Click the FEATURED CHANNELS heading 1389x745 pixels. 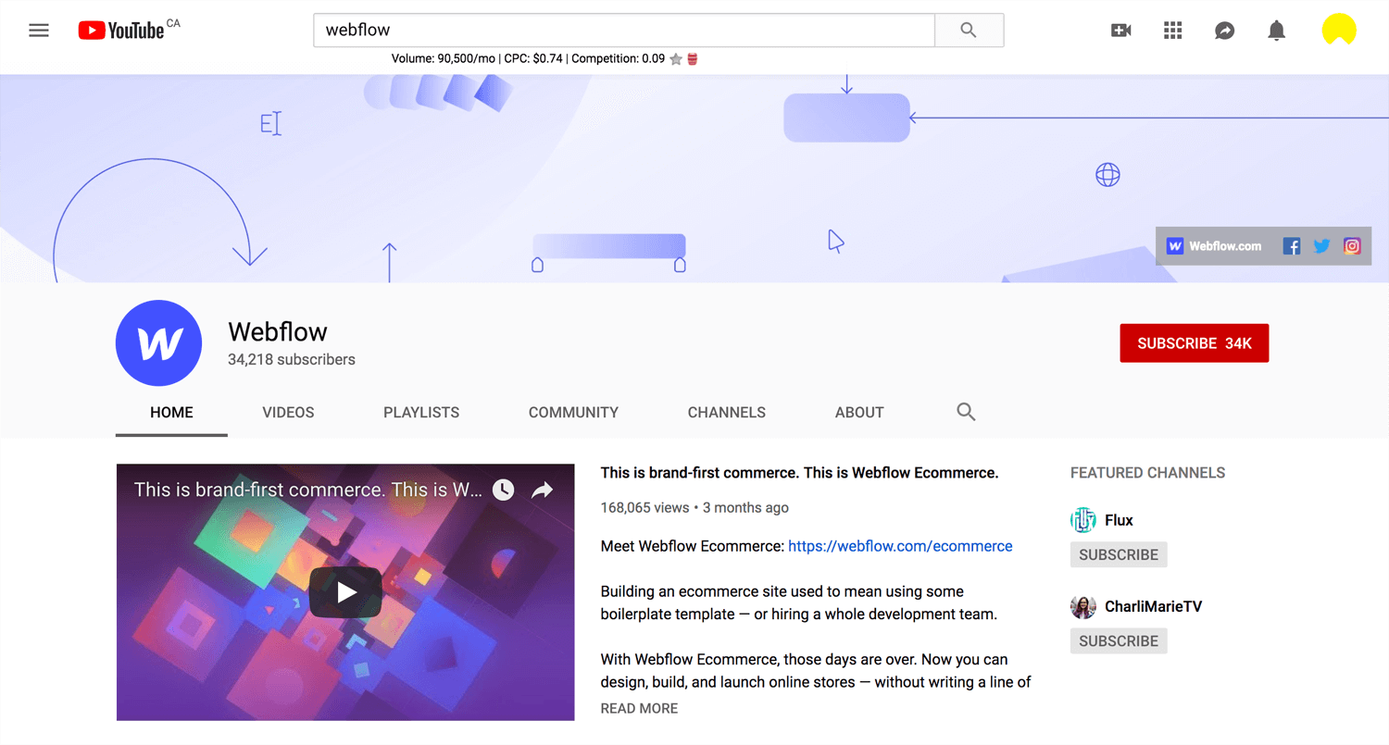1147,473
